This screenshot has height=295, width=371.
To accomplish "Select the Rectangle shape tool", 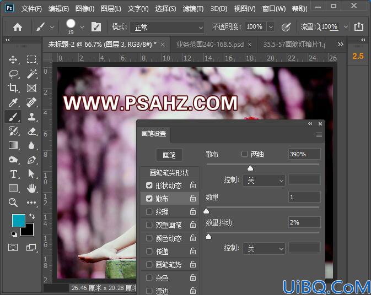I will coord(13,188).
